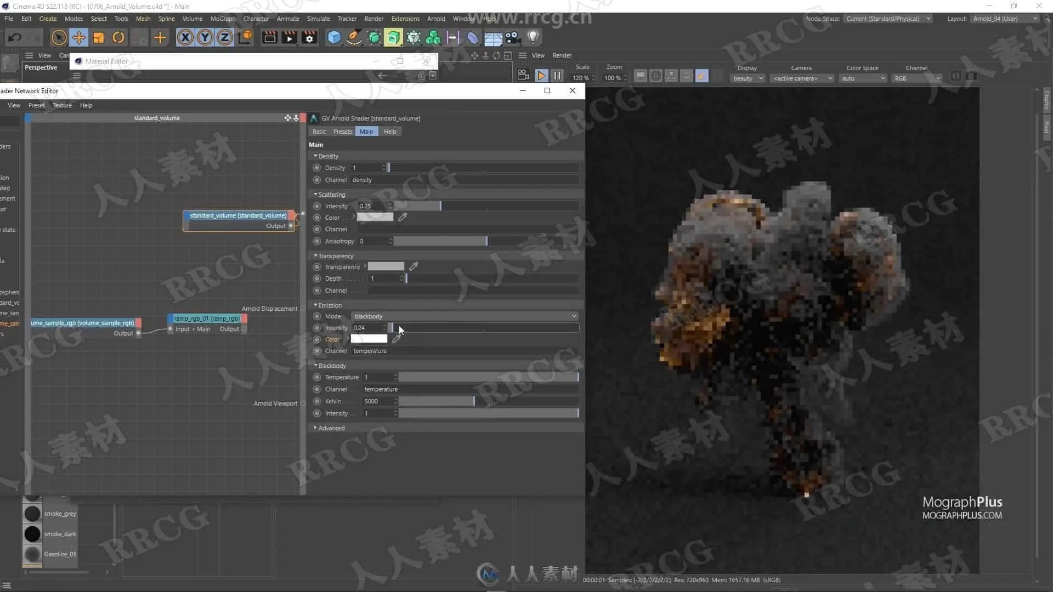Open the Display beauty dropdown

[x=748, y=78]
